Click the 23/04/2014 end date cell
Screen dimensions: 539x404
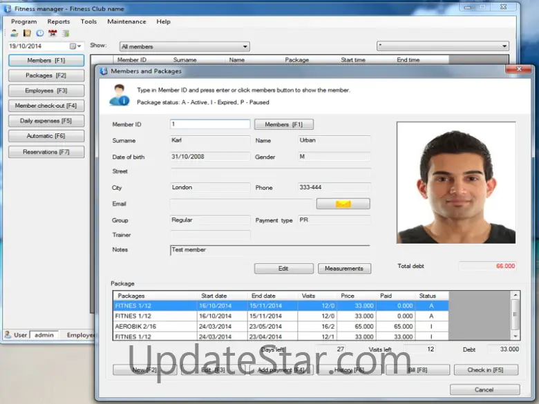(272, 337)
